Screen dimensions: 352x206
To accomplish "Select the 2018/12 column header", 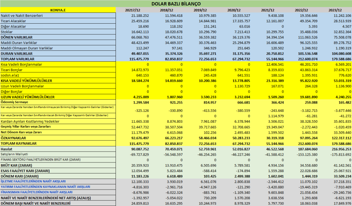I will [x=166, y=10].
